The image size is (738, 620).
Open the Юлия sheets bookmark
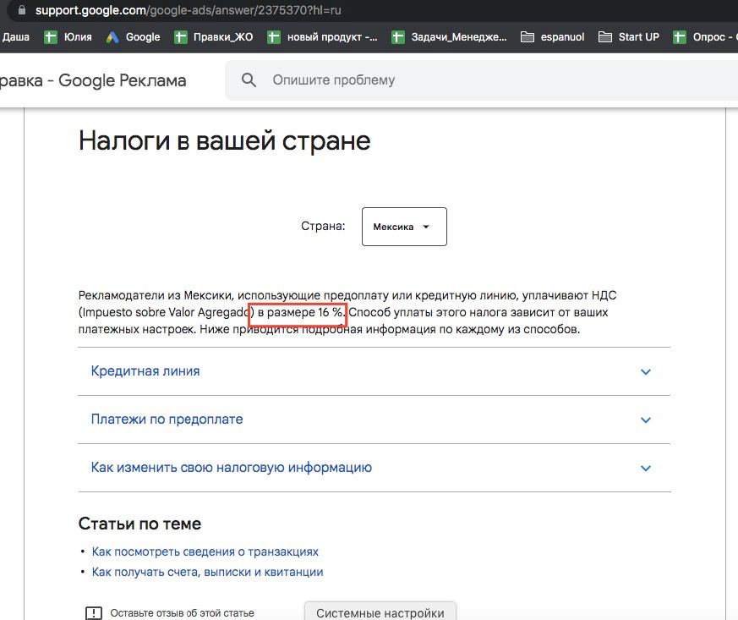click(68, 37)
